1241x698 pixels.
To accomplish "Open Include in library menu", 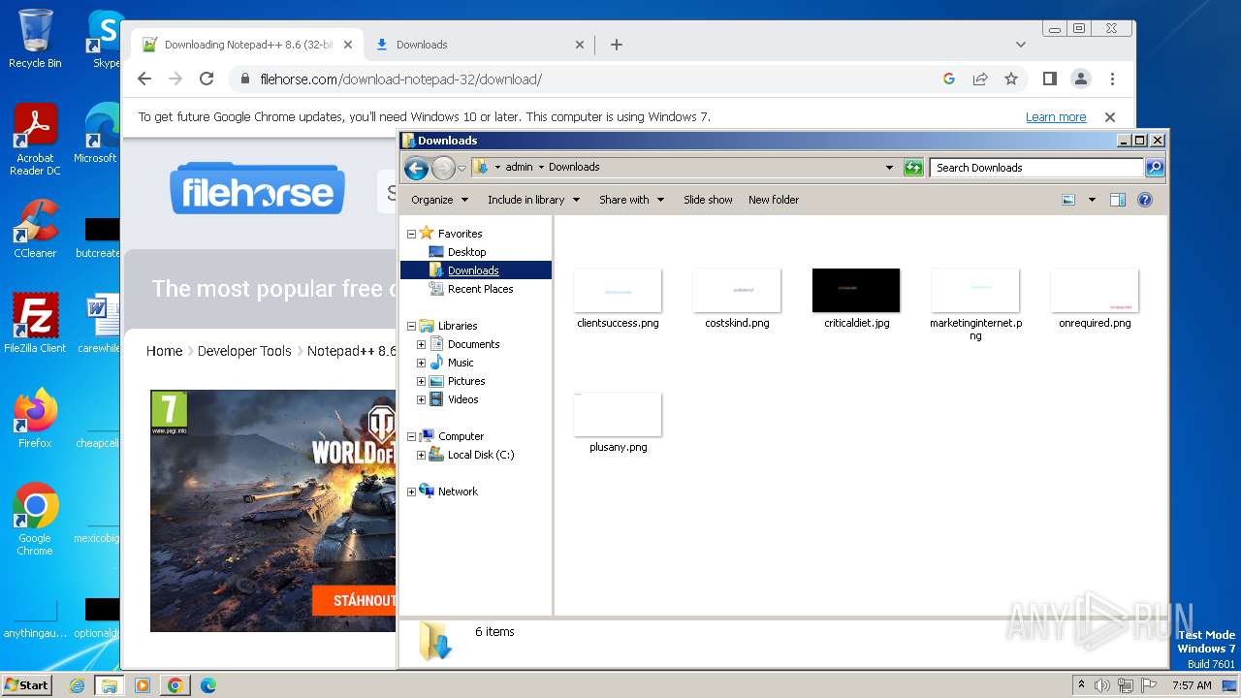I will tap(533, 200).
